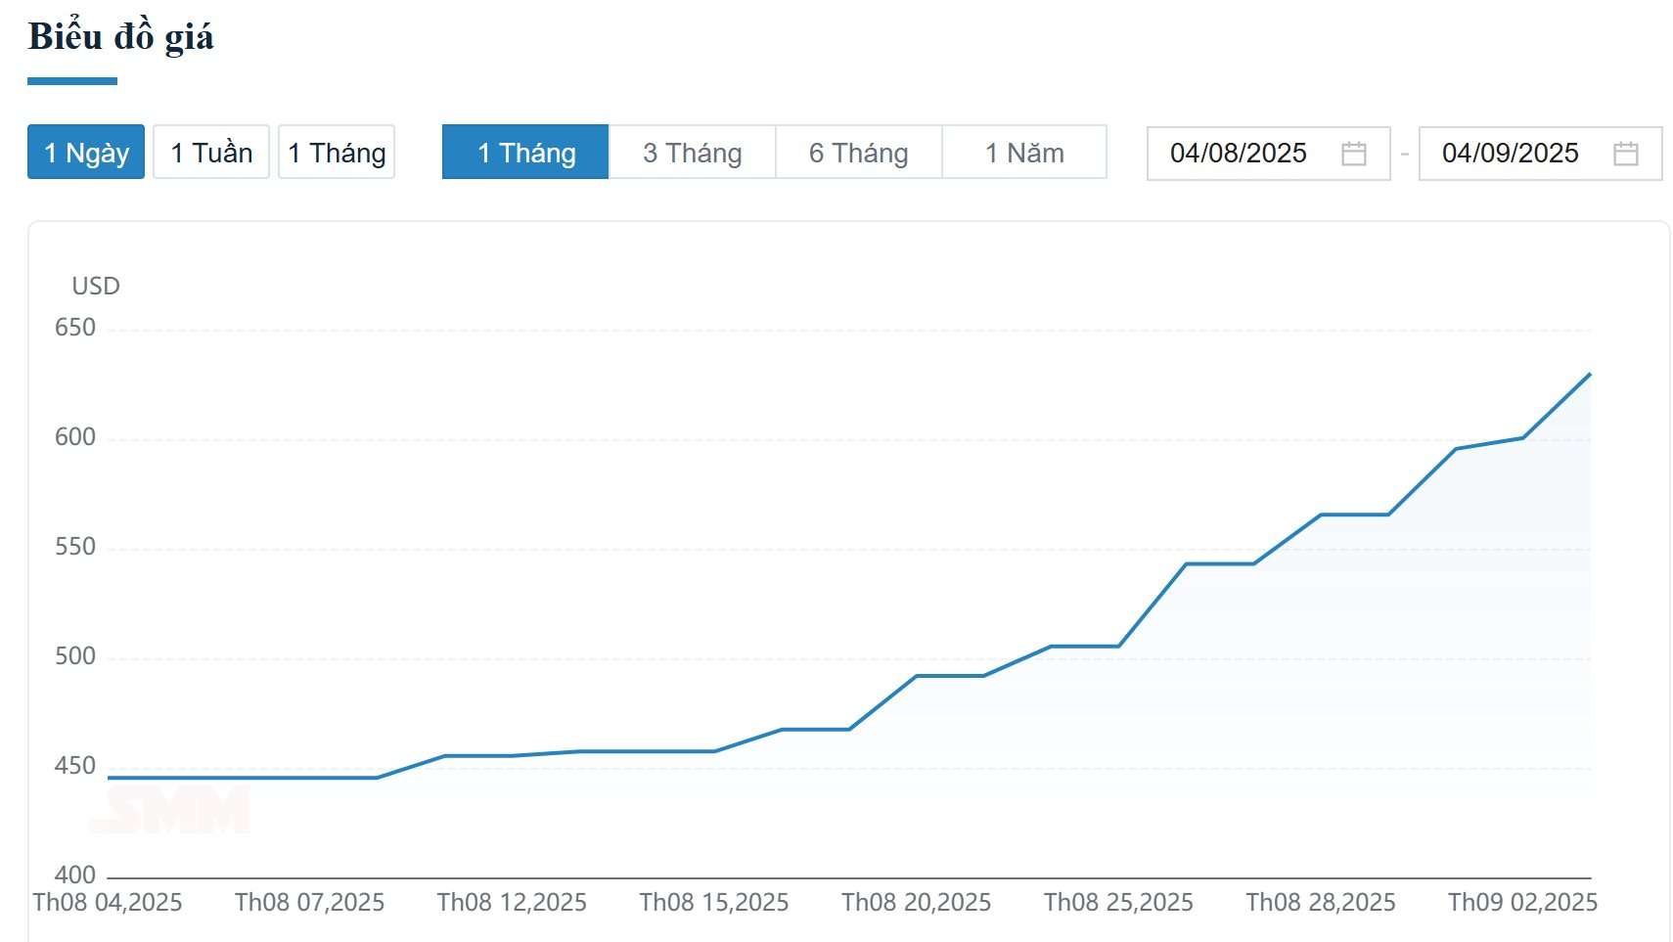1673x942 pixels.
Task: Show the 6 Tháng price range
Action: [858, 153]
